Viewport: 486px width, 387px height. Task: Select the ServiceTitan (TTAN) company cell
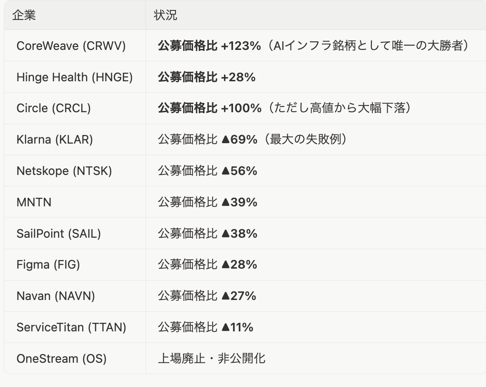(71, 328)
